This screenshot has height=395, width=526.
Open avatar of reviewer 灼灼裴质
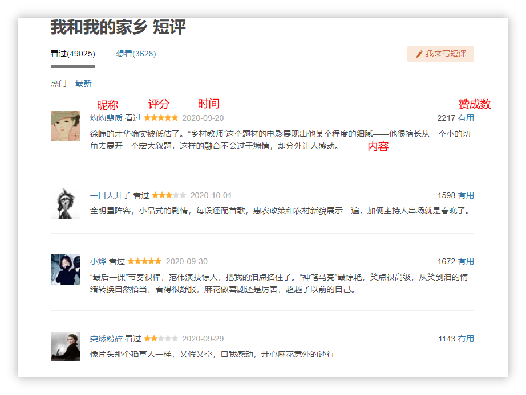[x=66, y=126]
